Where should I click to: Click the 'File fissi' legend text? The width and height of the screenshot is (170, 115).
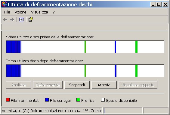tap(88, 100)
